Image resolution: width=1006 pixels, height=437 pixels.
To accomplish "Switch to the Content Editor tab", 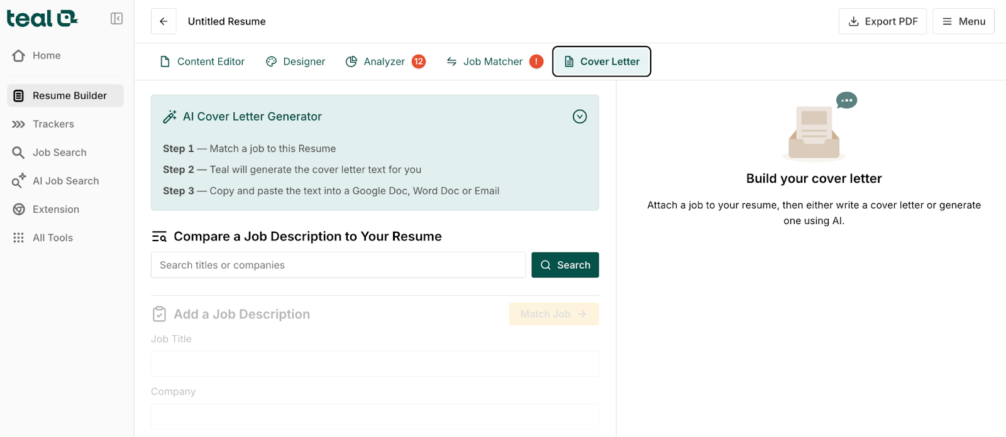I will tap(202, 62).
